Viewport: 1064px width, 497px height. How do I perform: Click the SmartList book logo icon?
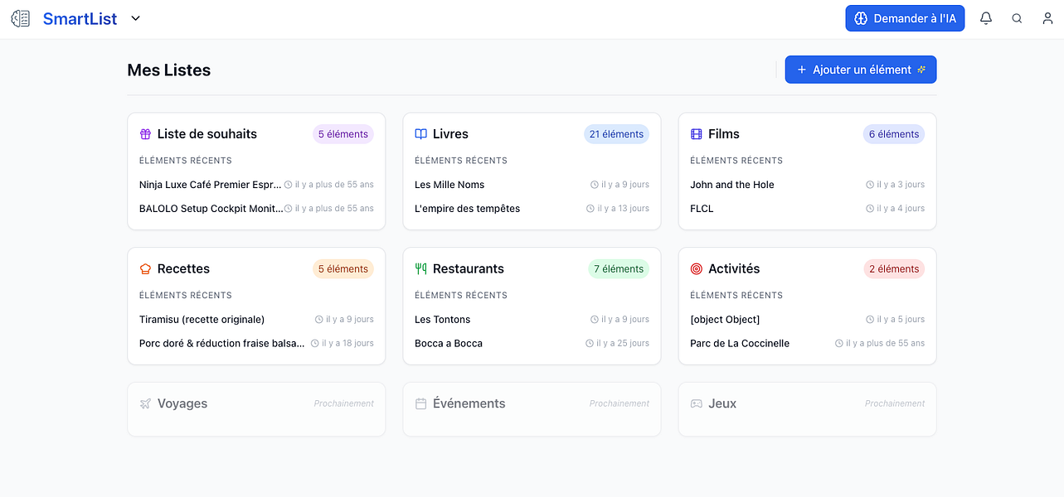coord(20,17)
